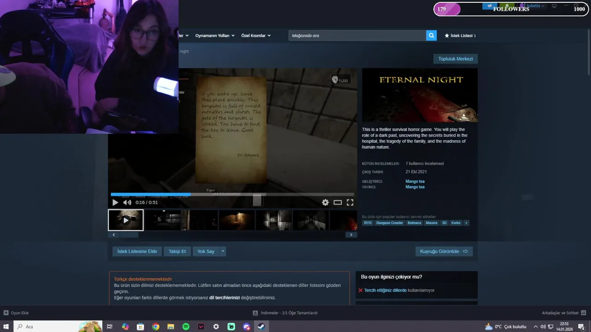Click the 3D tag
Image resolution: width=591 pixels, height=332 pixels.
point(444,223)
